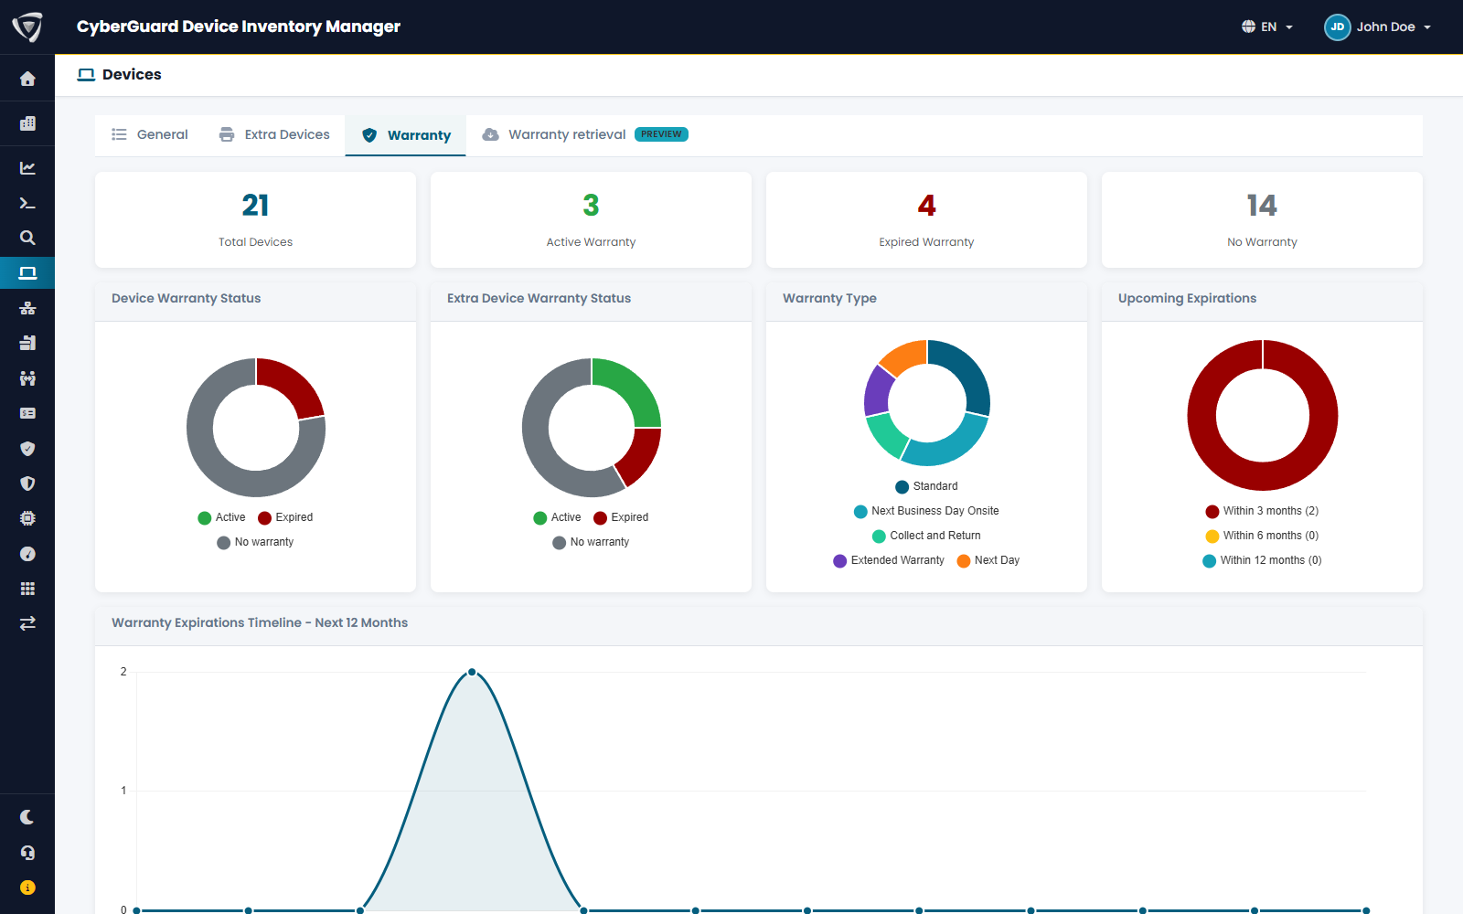Click the peak data point on timeline chart
The height and width of the screenshot is (914, 1463).
pos(472,672)
